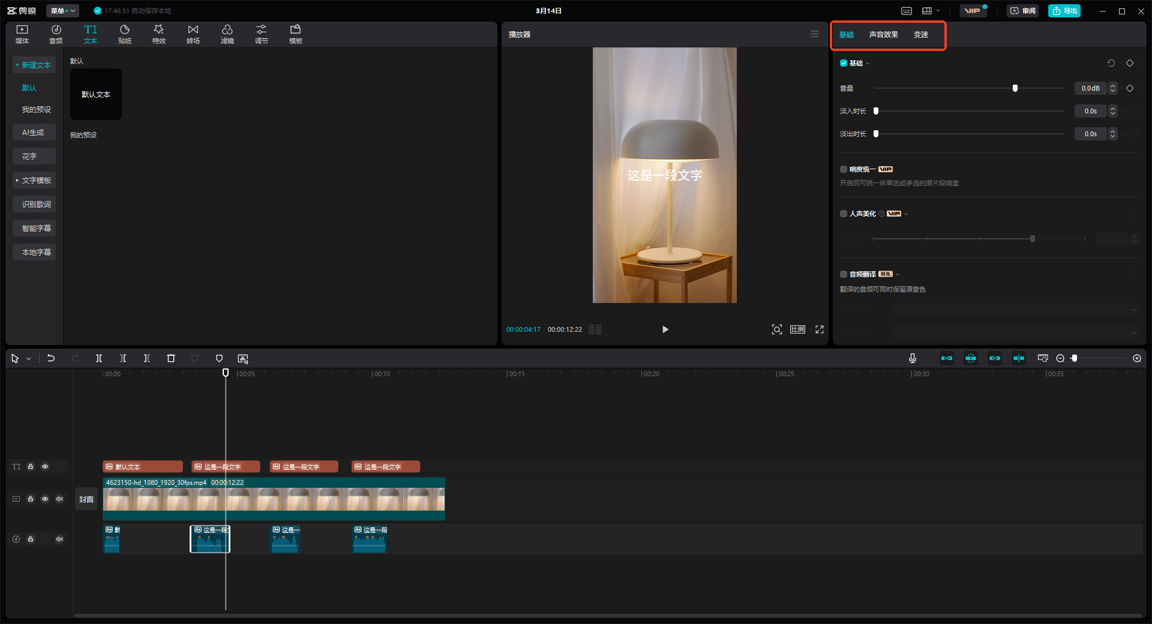Collapse the 新建文本 tree section
Image resolution: width=1152 pixels, height=624 pixels.
17,65
